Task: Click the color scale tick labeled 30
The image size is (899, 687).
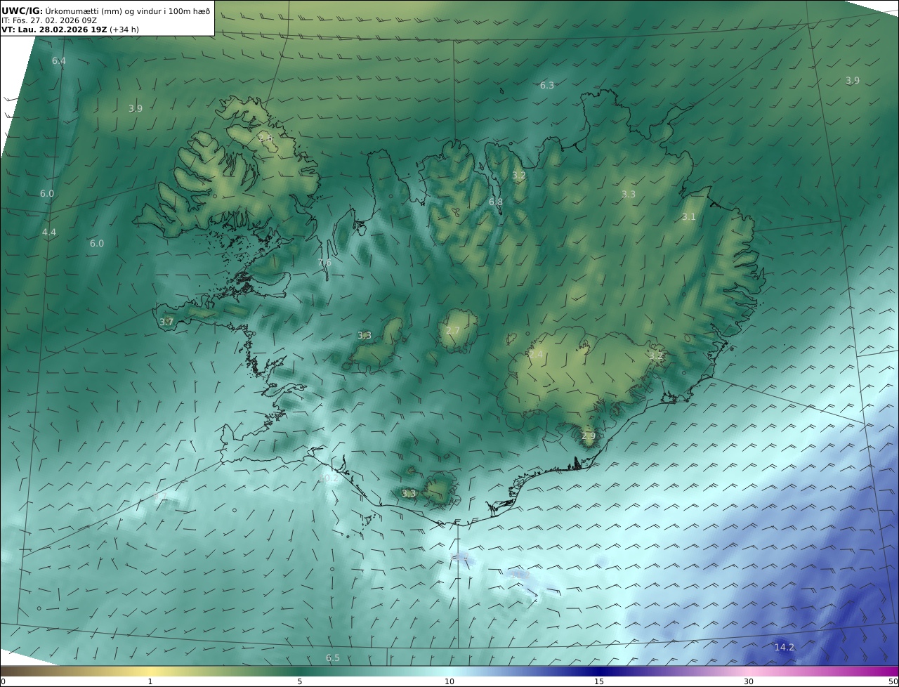Action: [749, 681]
